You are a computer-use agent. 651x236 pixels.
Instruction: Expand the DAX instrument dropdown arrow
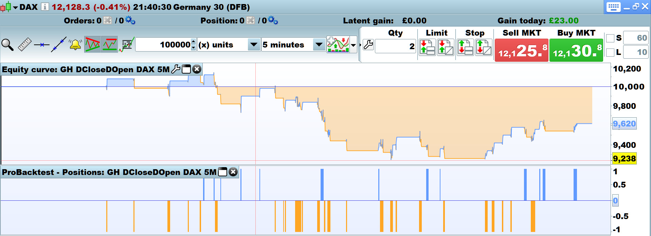click(x=15, y=7)
